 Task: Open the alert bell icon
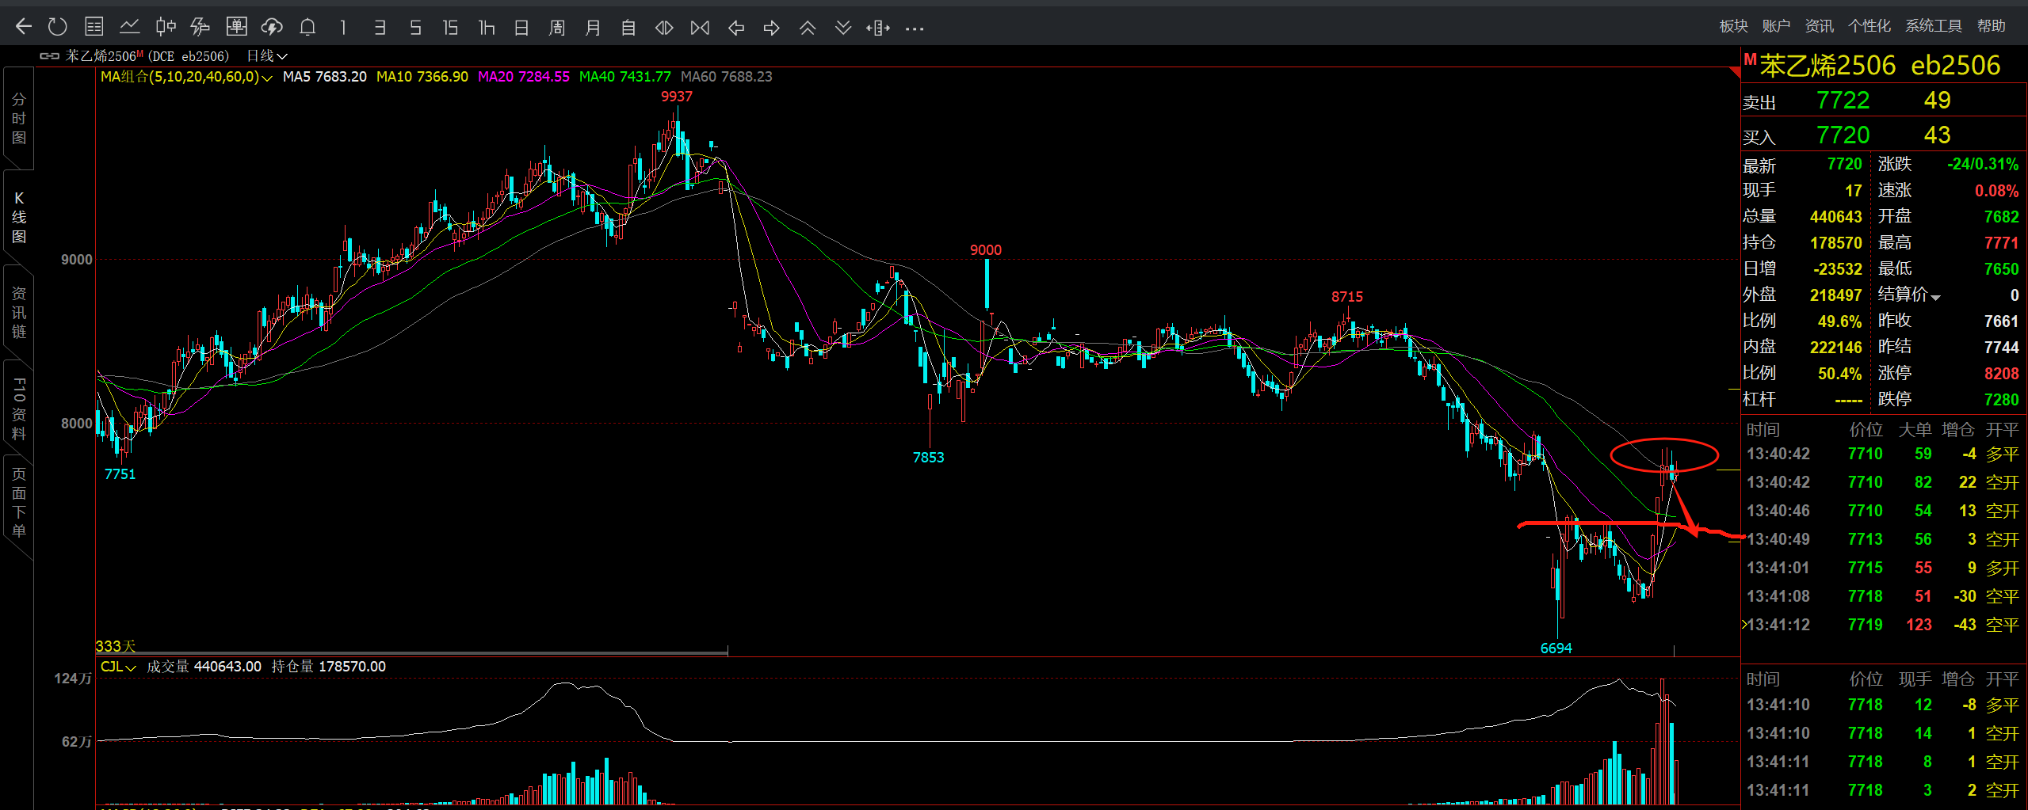click(x=307, y=27)
